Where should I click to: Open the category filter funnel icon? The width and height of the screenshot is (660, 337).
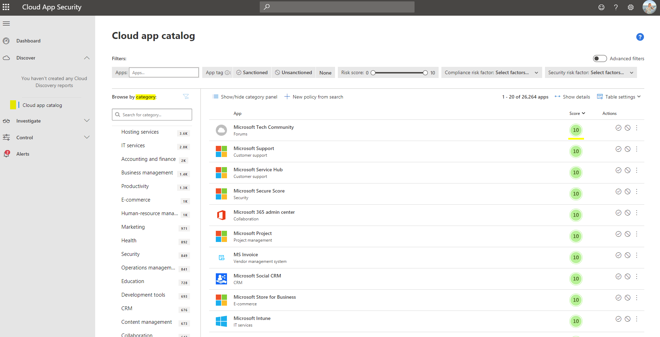[x=186, y=96]
